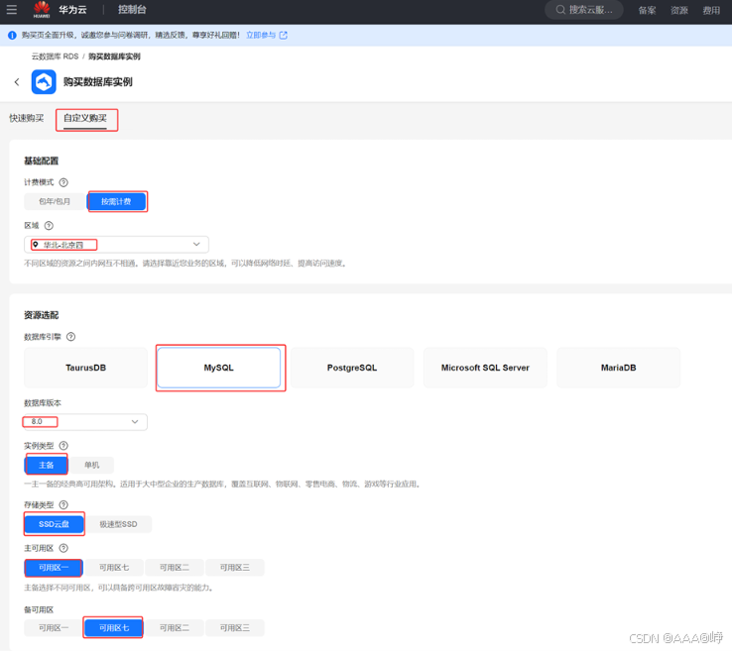Select 按需计费 billing mode
732x651 pixels.
(x=116, y=201)
